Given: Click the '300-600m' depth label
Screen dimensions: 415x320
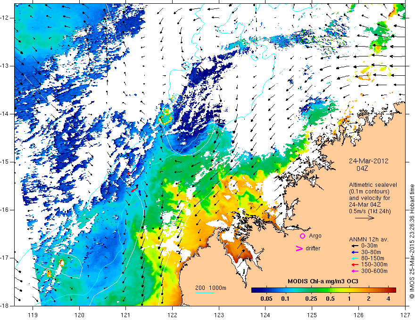Looking at the screenshot, I should 374,271.
